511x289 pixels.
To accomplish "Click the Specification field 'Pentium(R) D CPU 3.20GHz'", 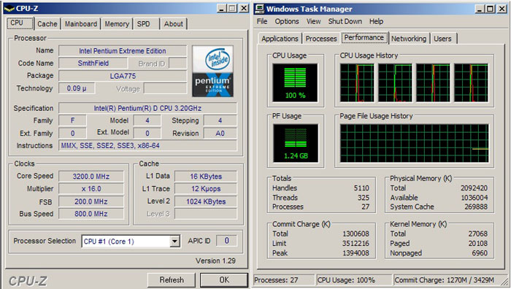I will click(x=147, y=108).
